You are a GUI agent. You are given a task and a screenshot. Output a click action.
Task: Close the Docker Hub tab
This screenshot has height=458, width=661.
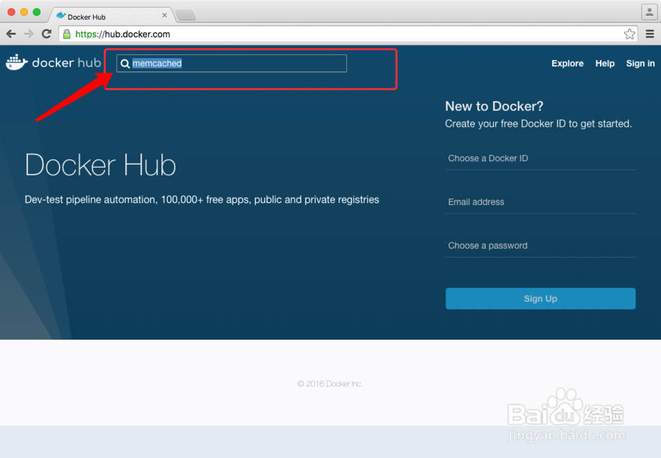pyautogui.click(x=165, y=15)
